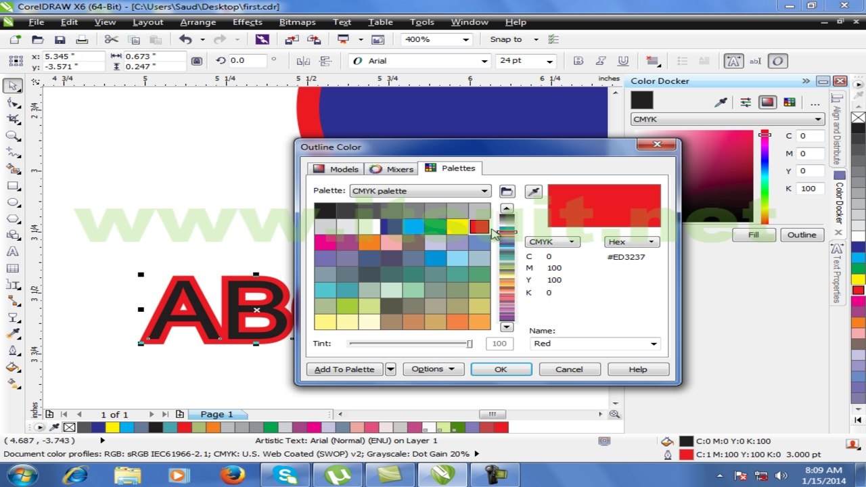Open the 24 pt font size dropdown
866x487 pixels.
point(549,61)
